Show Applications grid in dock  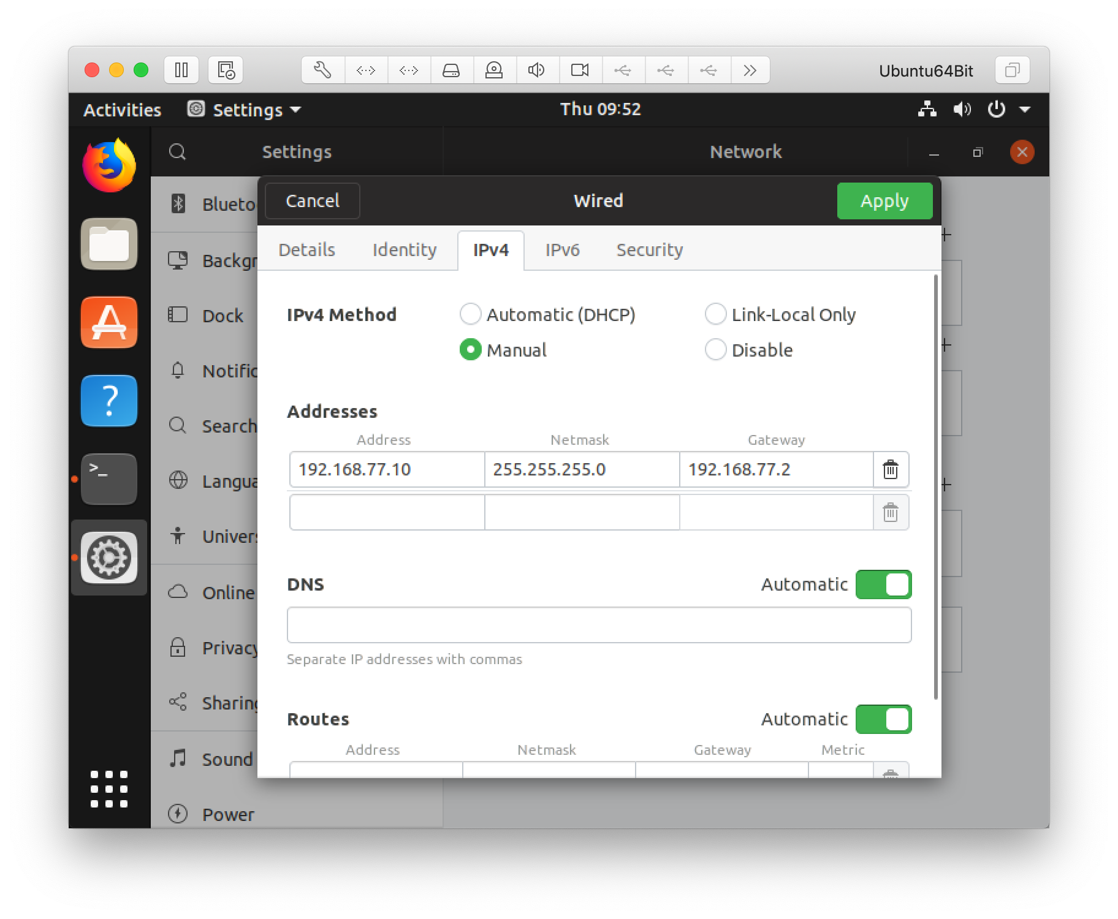pos(109,789)
